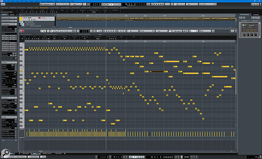This screenshot has height=159, width=262.
Task: Click the Cubase logo icon in title bar
Action: click(2, 1)
